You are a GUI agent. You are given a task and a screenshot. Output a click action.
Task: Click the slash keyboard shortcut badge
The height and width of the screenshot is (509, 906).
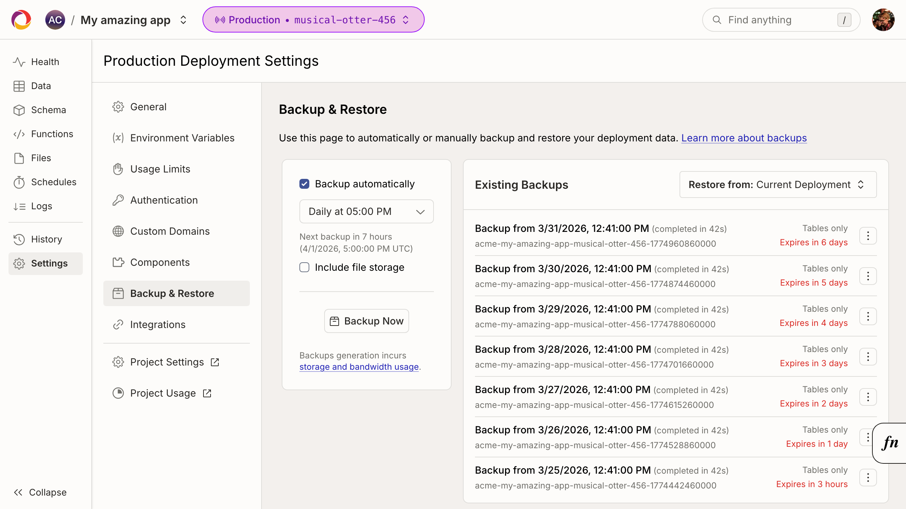844,20
